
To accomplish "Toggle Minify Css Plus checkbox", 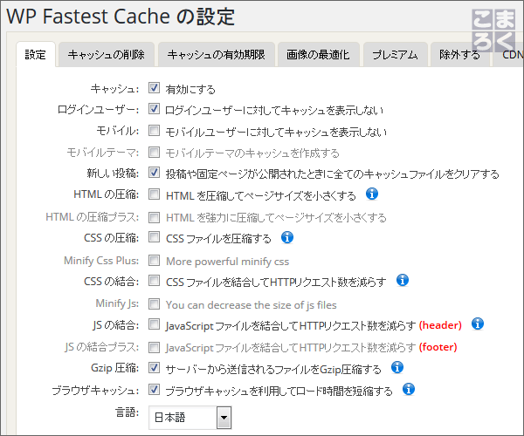I will click(154, 261).
